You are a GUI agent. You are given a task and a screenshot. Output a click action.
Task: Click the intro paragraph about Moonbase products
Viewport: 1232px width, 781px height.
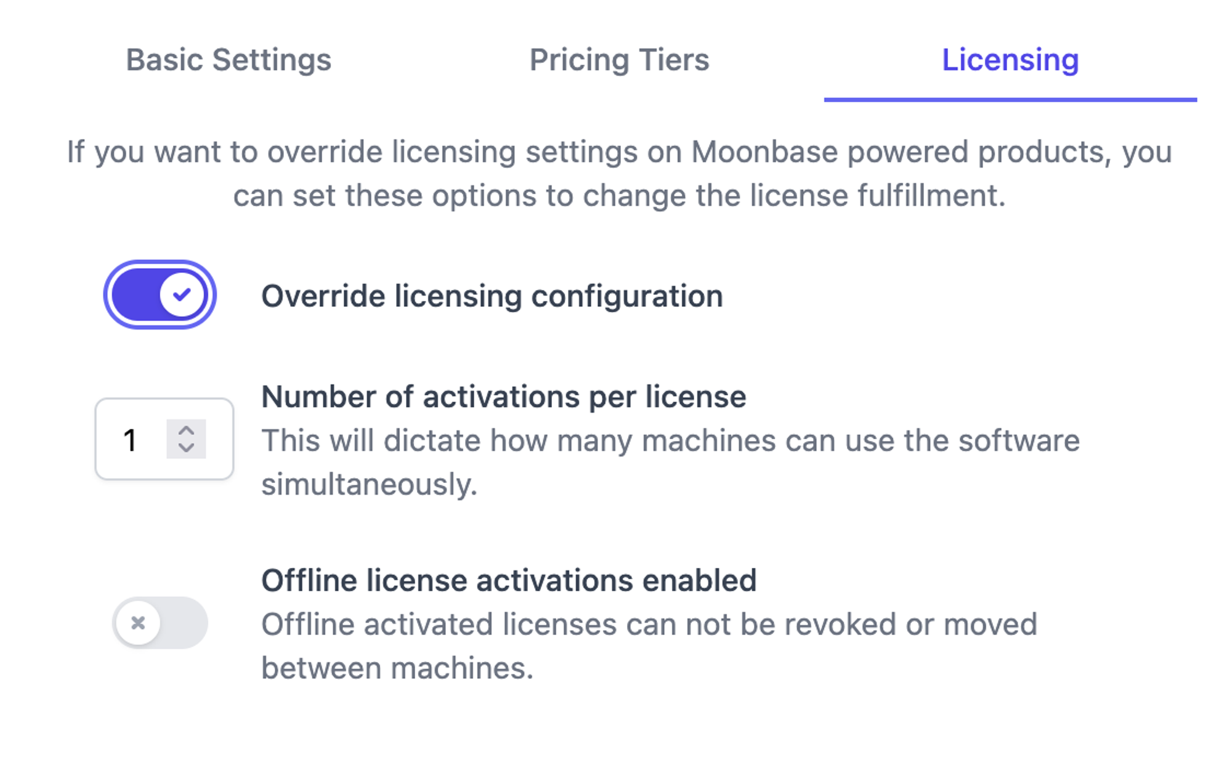coord(619,173)
